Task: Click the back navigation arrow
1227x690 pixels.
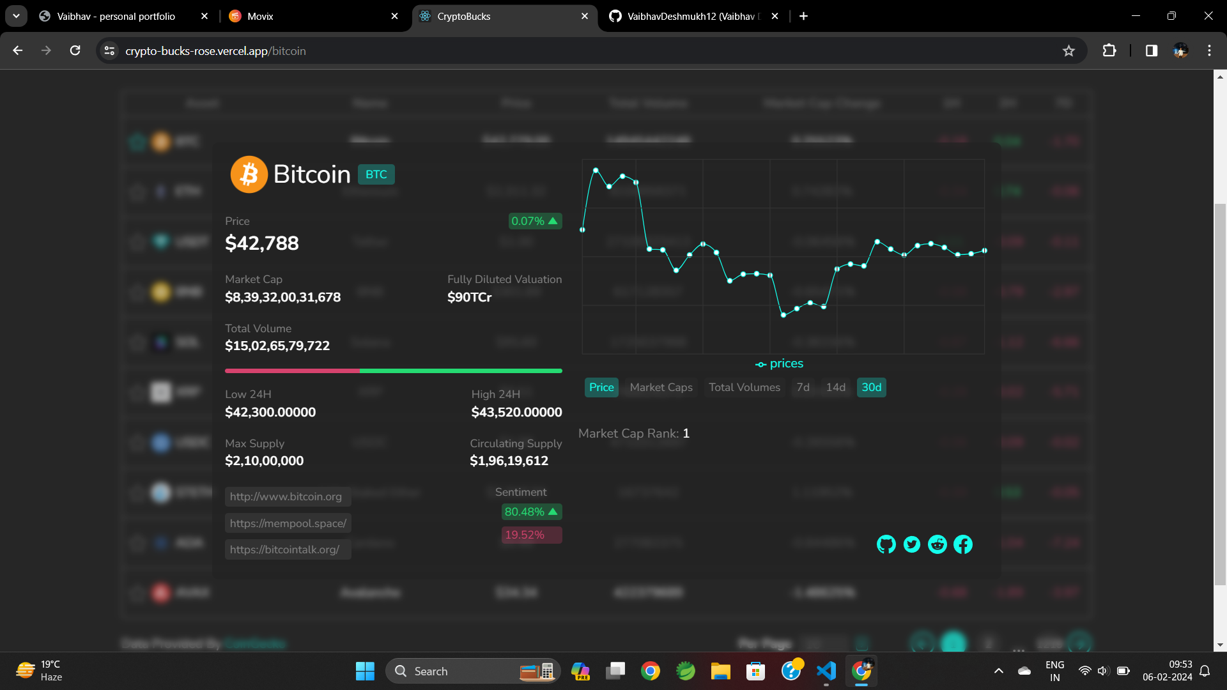Action: [18, 50]
